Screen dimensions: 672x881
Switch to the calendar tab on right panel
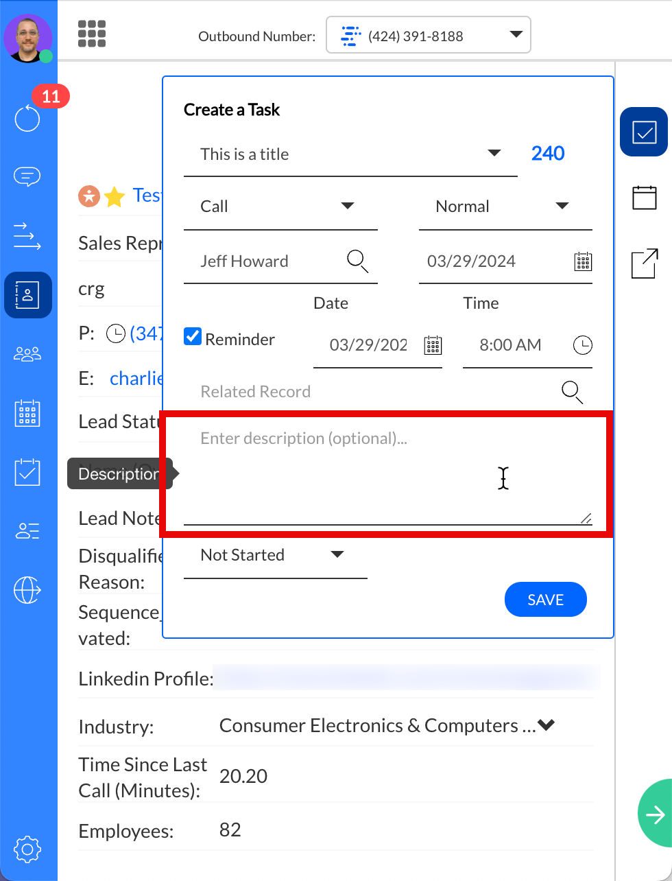coord(644,198)
